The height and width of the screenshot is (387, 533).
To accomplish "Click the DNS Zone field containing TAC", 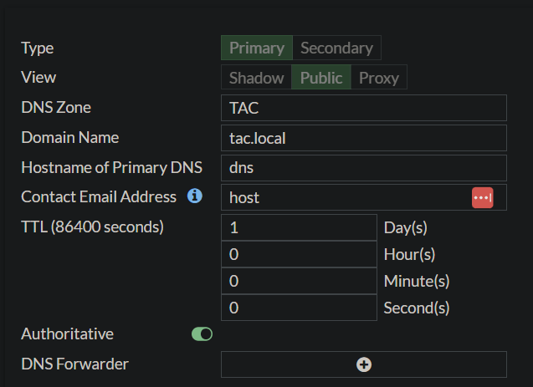I will click(364, 108).
